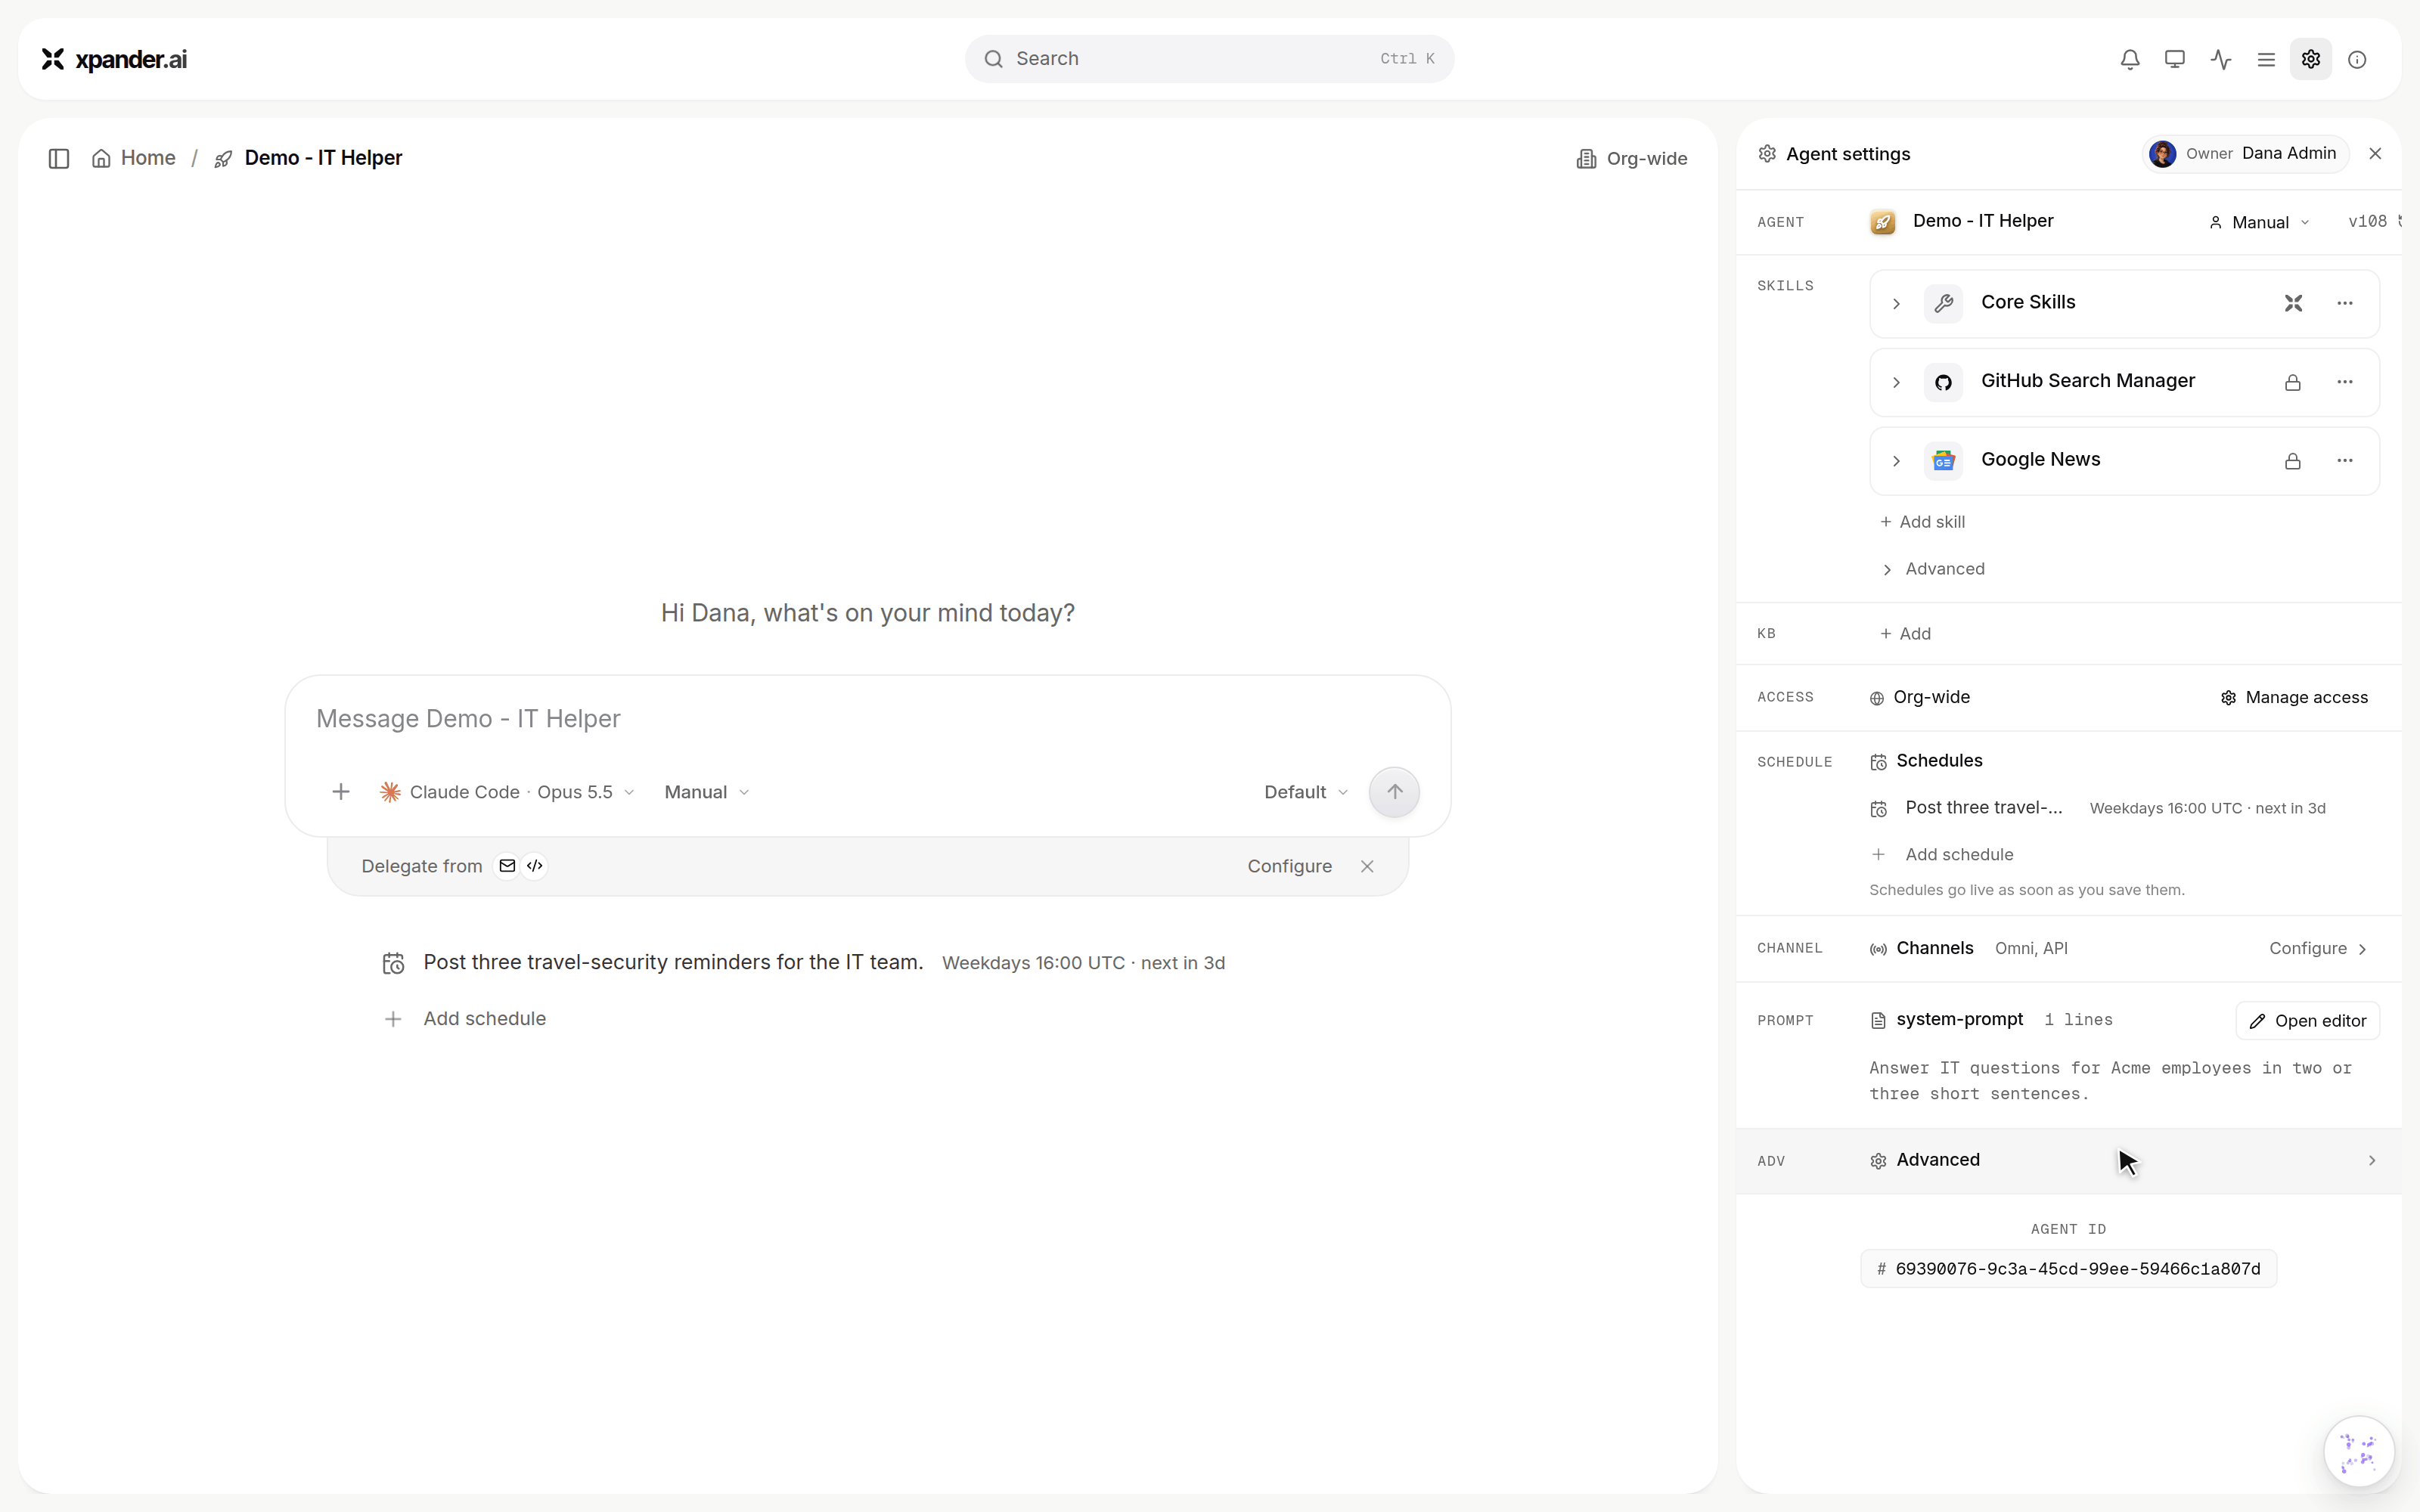Expand the GitHub Search Manager skill

(x=1896, y=382)
